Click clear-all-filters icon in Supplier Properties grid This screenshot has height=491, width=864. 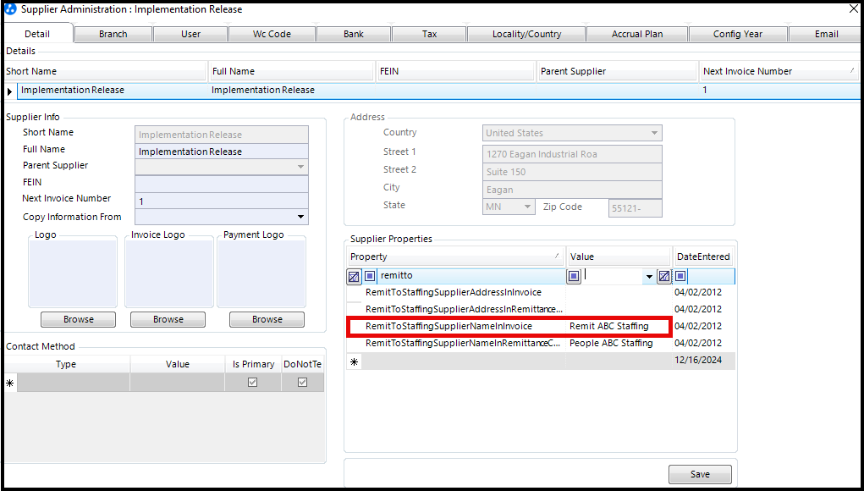click(x=354, y=277)
